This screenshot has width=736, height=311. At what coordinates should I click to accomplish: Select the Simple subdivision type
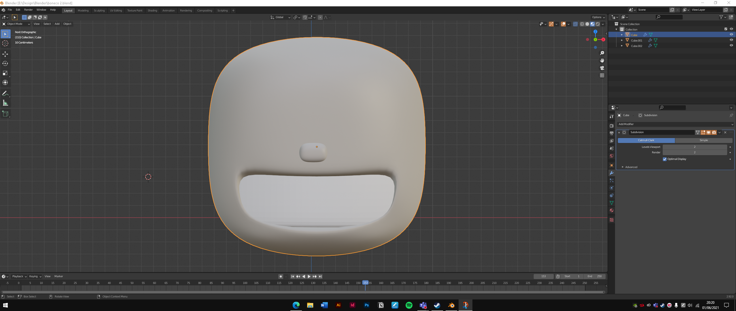point(704,140)
